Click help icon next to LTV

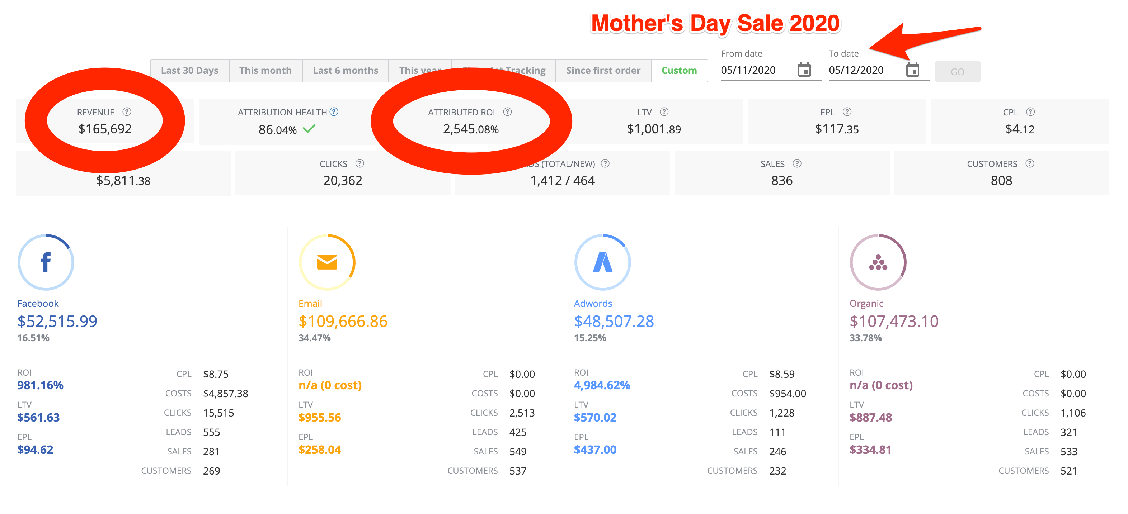click(x=664, y=112)
